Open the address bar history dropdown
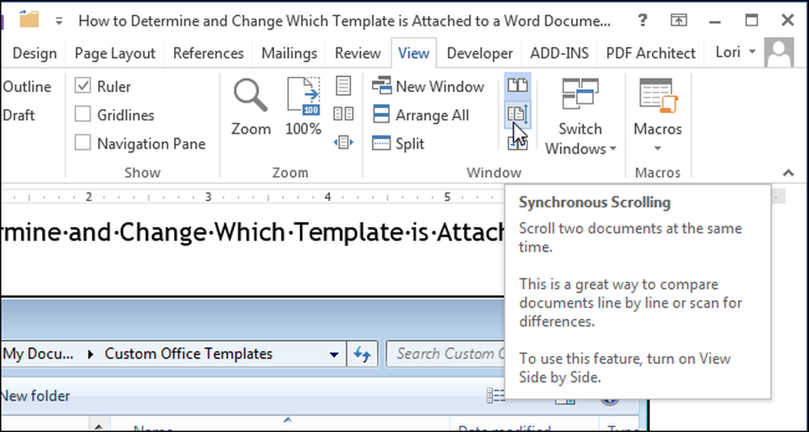Screen dimensions: 809x432 [334, 354]
